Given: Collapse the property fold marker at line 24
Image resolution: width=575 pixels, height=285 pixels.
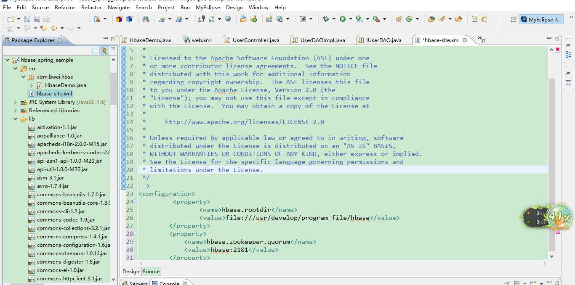Looking at the screenshot, I should (x=136, y=202).
